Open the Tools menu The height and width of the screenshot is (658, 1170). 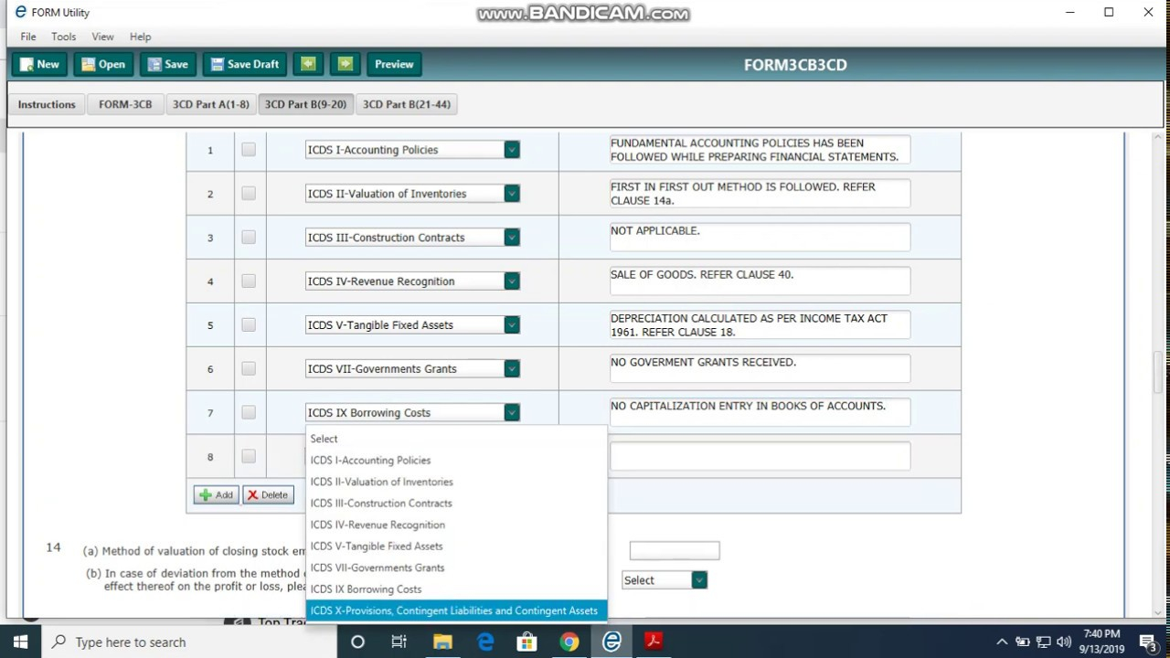(x=64, y=37)
